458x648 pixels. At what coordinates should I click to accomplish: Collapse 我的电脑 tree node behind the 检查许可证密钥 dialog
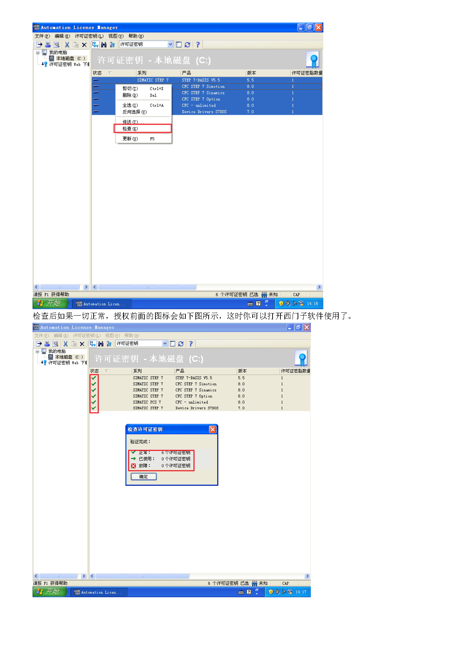[x=37, y=351]
